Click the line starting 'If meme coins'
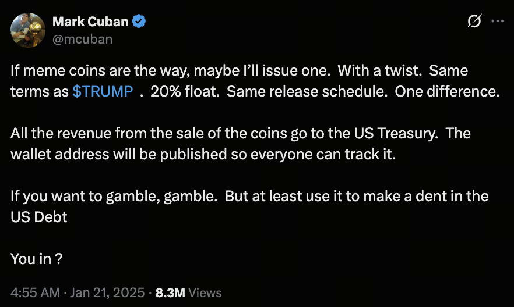514x307 pixels. (239, 72)
